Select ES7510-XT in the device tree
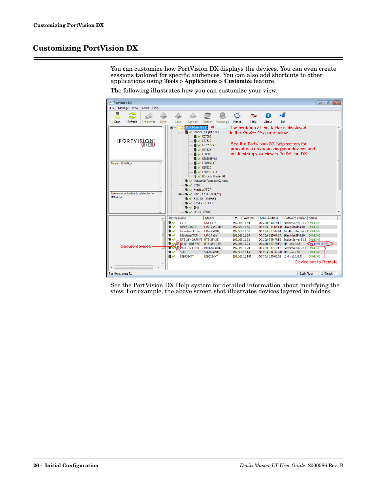The height and width of the screenshot is (488, 377). click(x=209, y=145)
